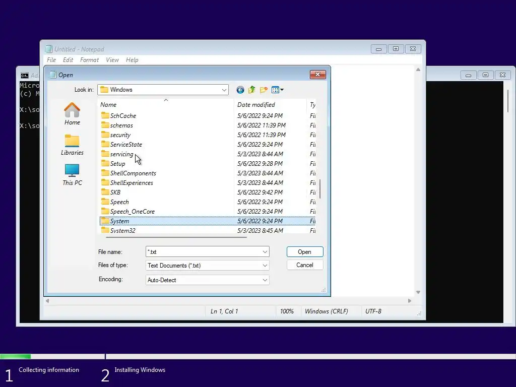The image size is (516, 387).
Task: Open Libraries in places bar
Action: click(x=72, y=145)
